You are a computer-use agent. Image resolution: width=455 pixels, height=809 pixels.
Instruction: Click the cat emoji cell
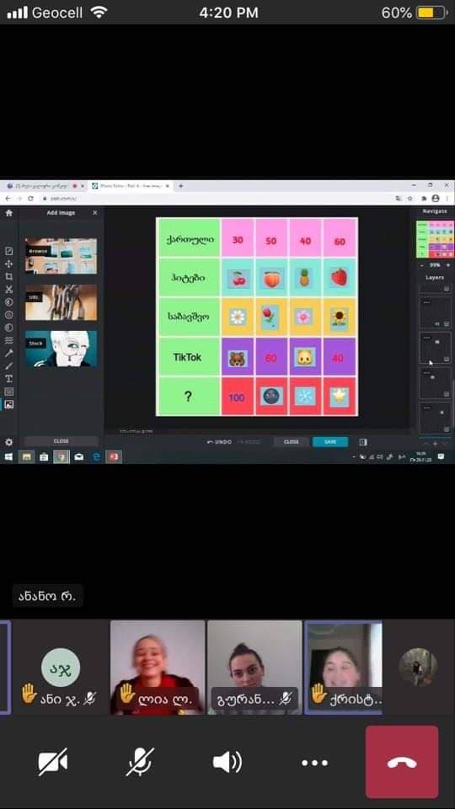tap(305, 358)
